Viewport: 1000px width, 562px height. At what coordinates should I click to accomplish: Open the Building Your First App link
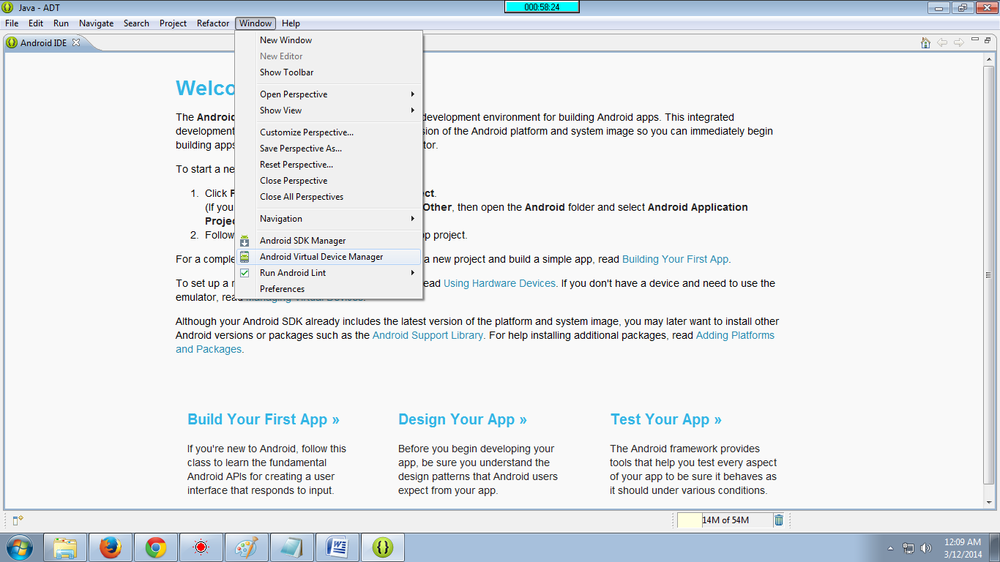[674, 258]
